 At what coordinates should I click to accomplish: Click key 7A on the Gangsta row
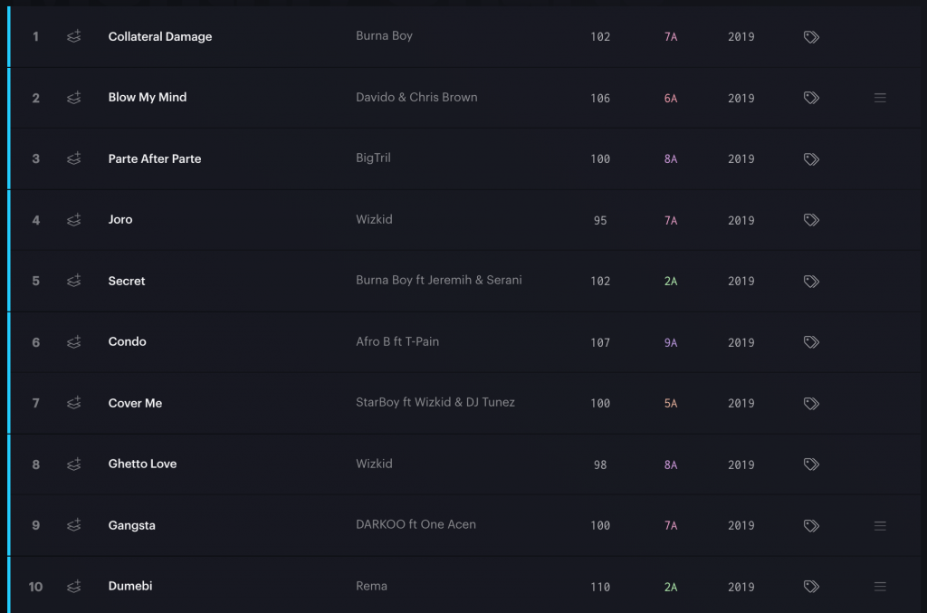671,525
